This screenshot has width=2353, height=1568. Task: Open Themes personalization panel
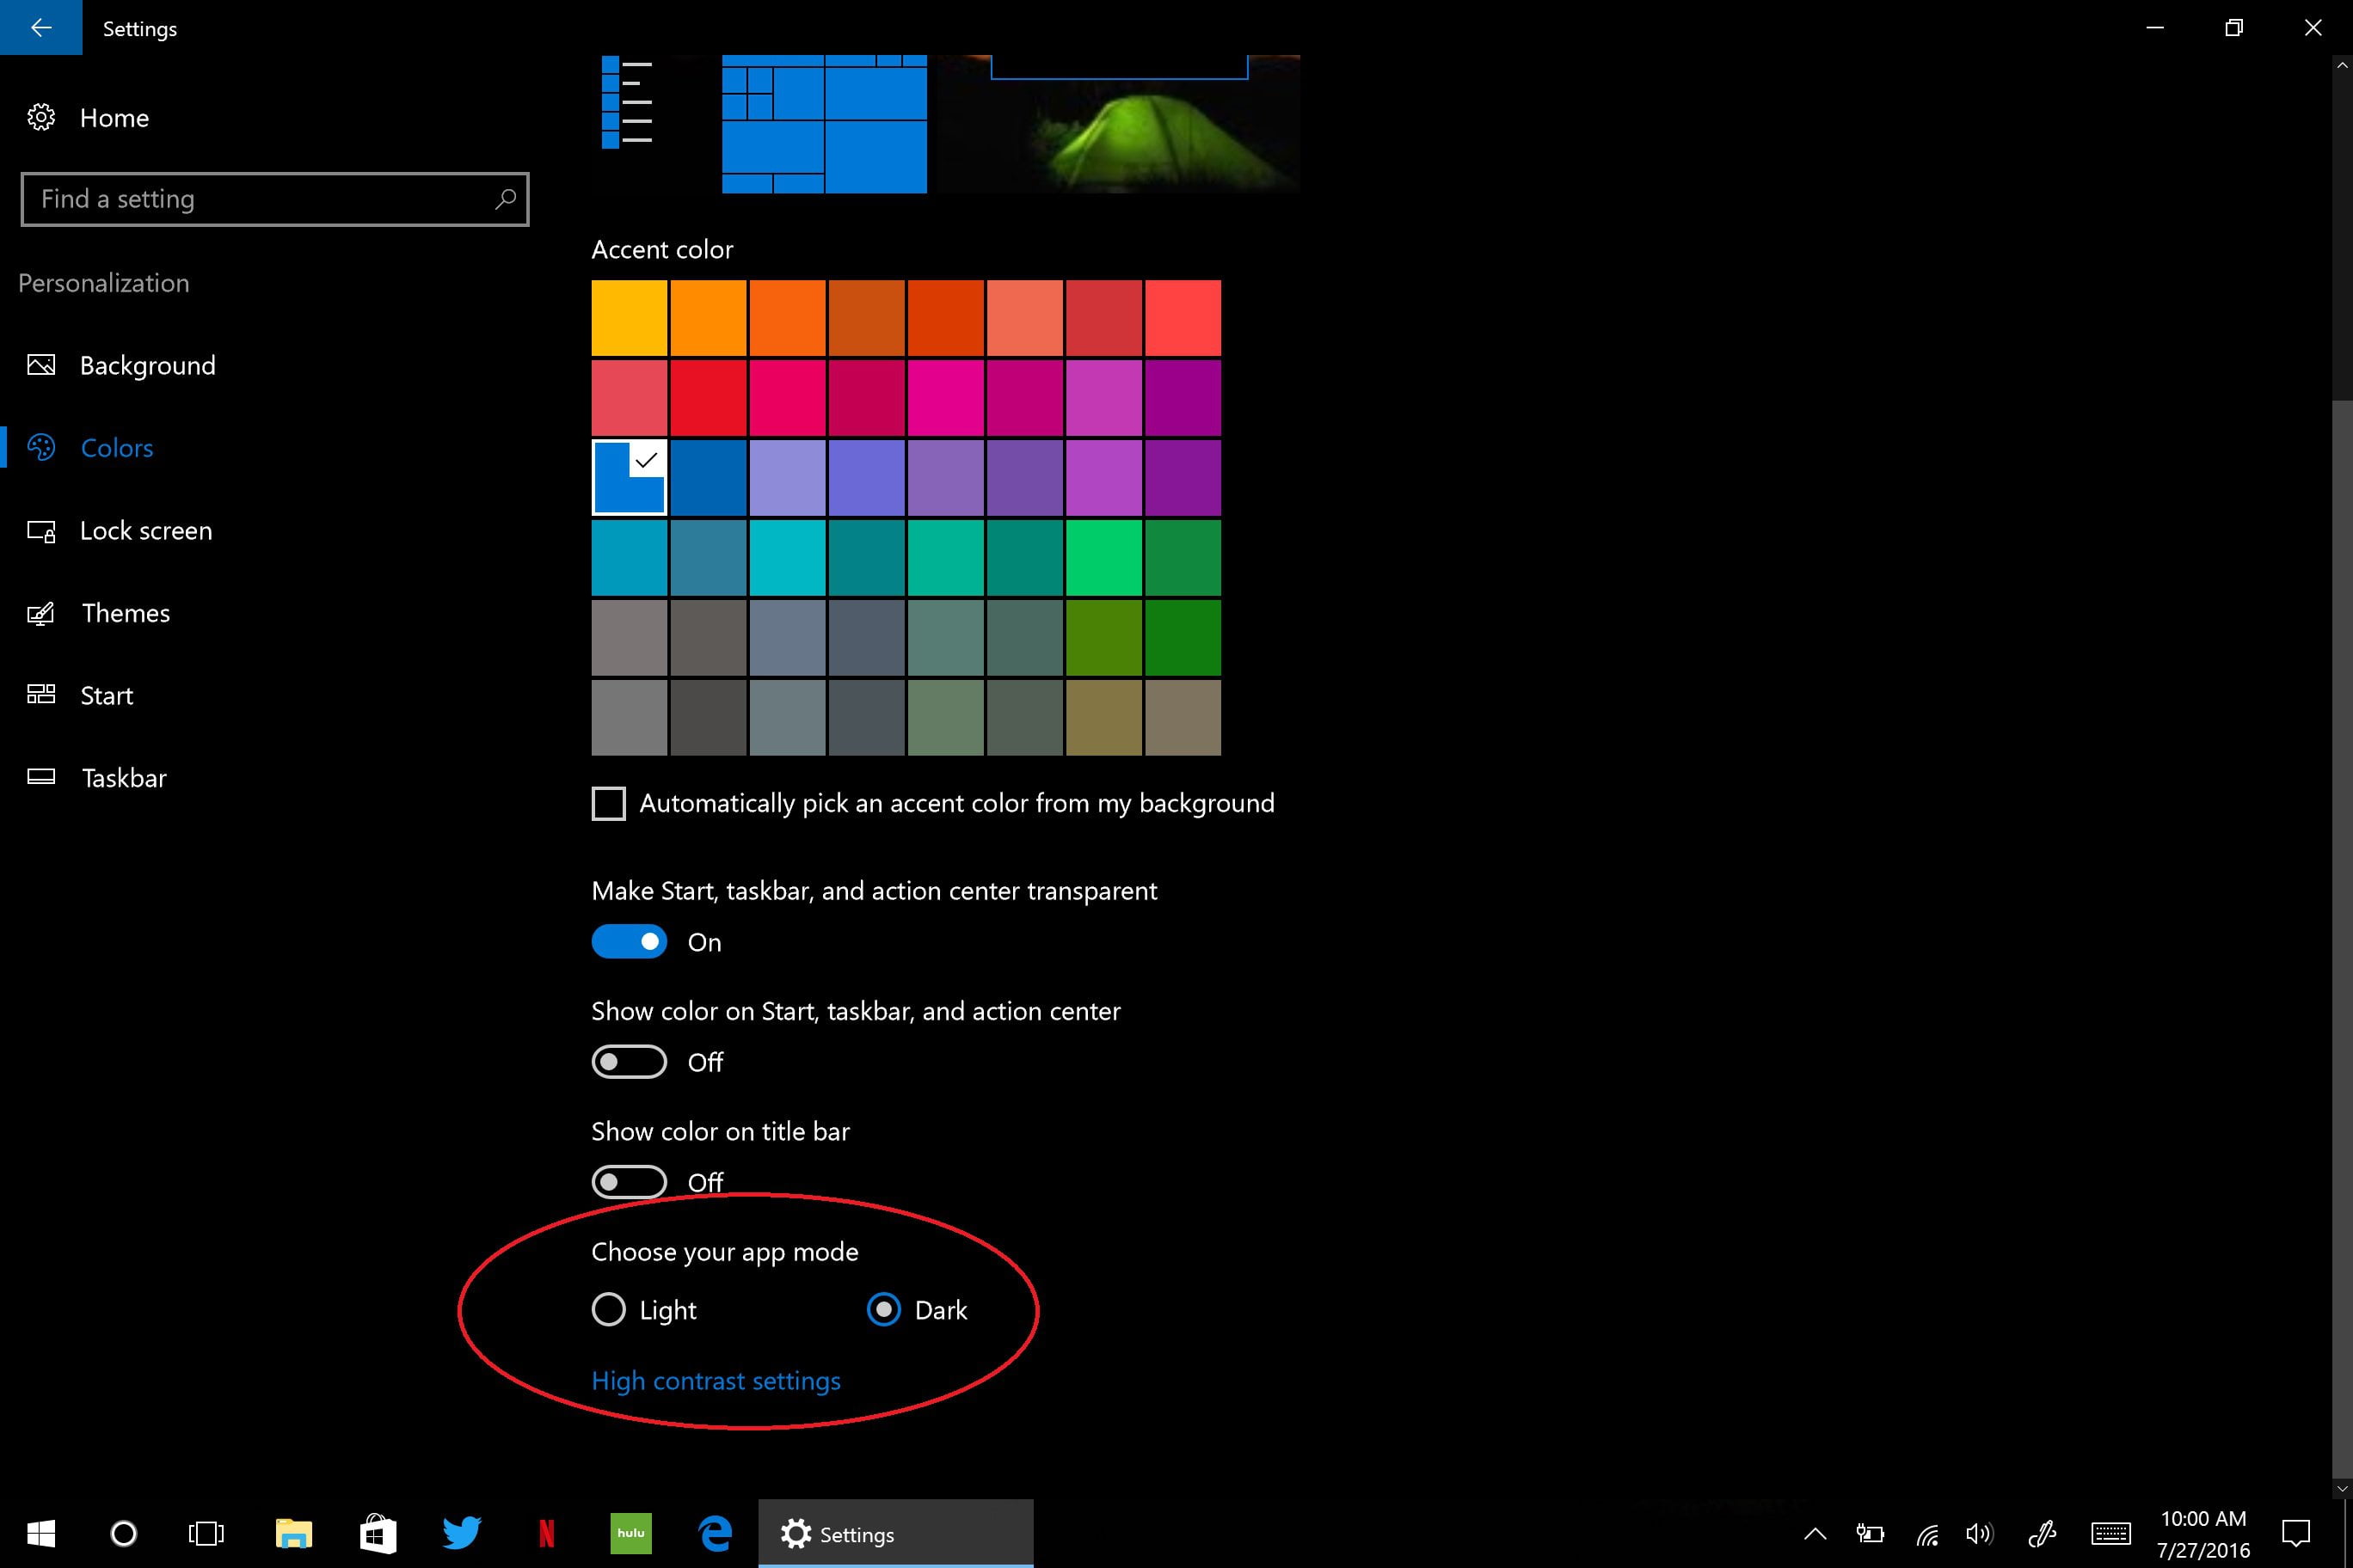125,612
